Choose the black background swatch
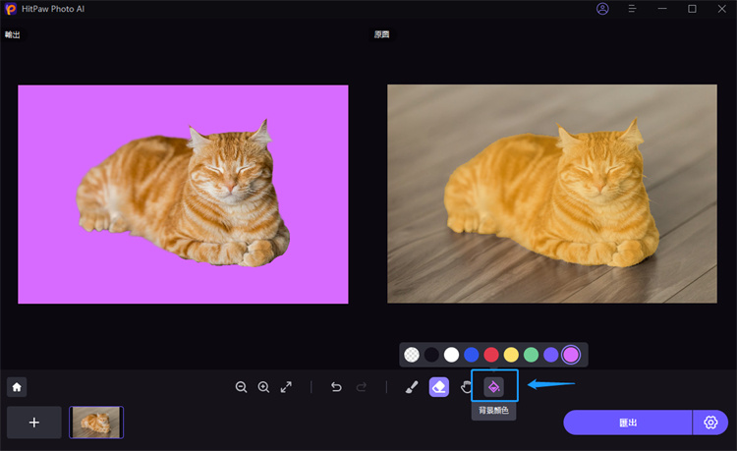The height and width of the screenshot is (451, 737). [x=431, y=355]
